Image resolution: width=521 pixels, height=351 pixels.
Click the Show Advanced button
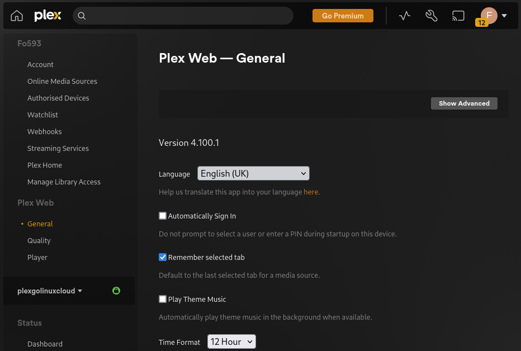pos(464,103)
